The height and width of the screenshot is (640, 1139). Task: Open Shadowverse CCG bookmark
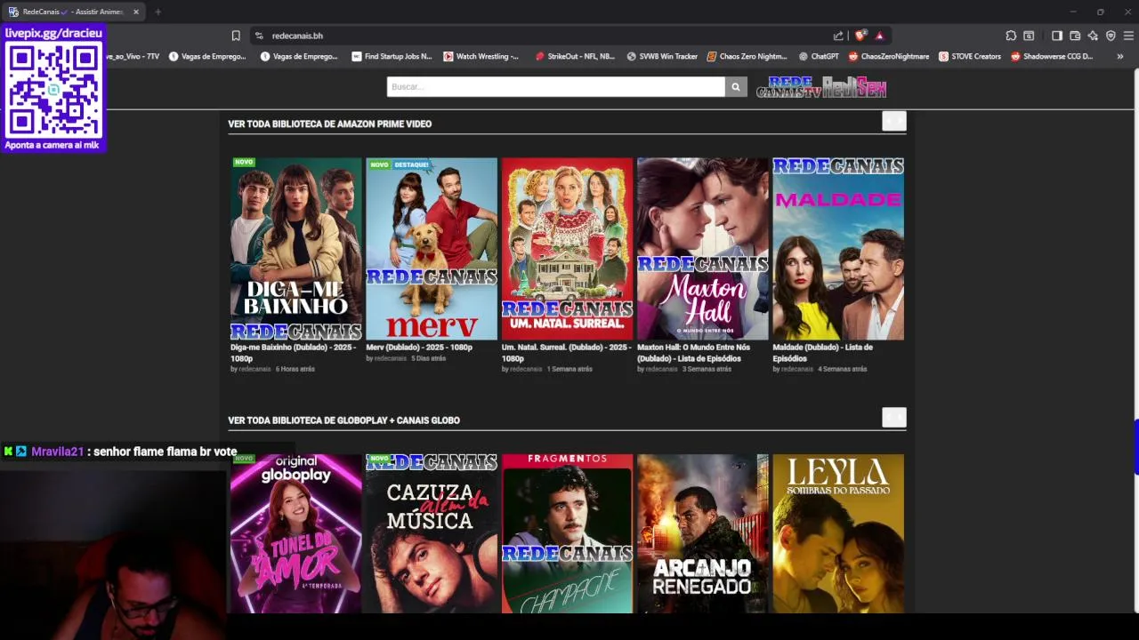click(x=1052, y=56)
